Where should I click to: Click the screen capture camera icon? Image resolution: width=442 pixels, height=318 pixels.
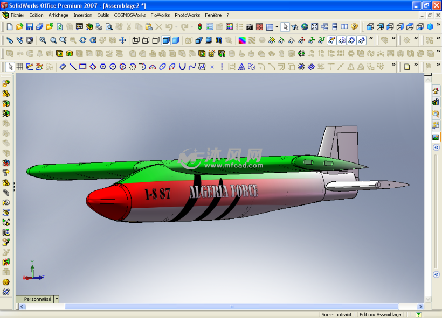[x=250, y=27]
